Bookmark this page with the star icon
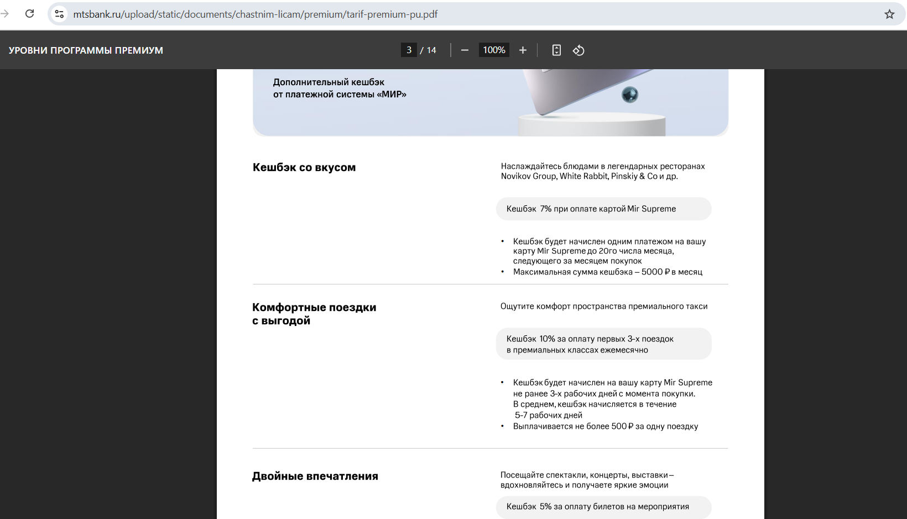Image resolution: width=907 pixels, height=519 pixels. 889,14
